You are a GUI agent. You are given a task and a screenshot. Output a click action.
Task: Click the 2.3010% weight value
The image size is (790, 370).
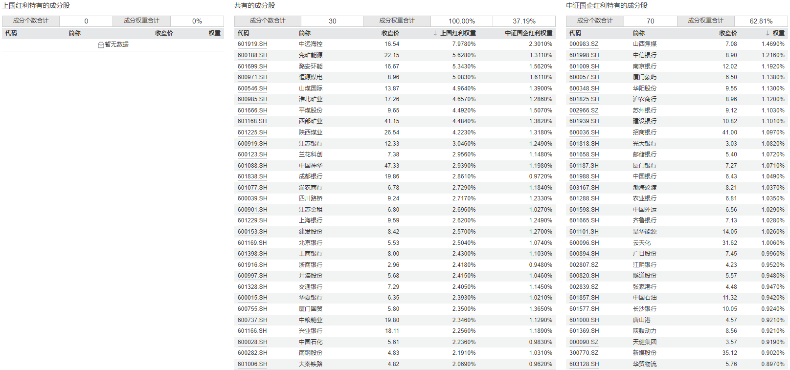point(541,44)
